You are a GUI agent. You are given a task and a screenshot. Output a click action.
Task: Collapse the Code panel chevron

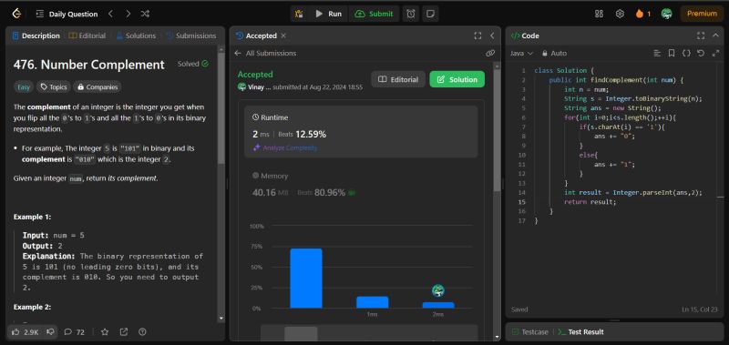click(715, 36)
